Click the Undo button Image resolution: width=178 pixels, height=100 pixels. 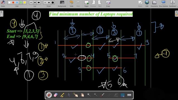(x=71, y=4)
